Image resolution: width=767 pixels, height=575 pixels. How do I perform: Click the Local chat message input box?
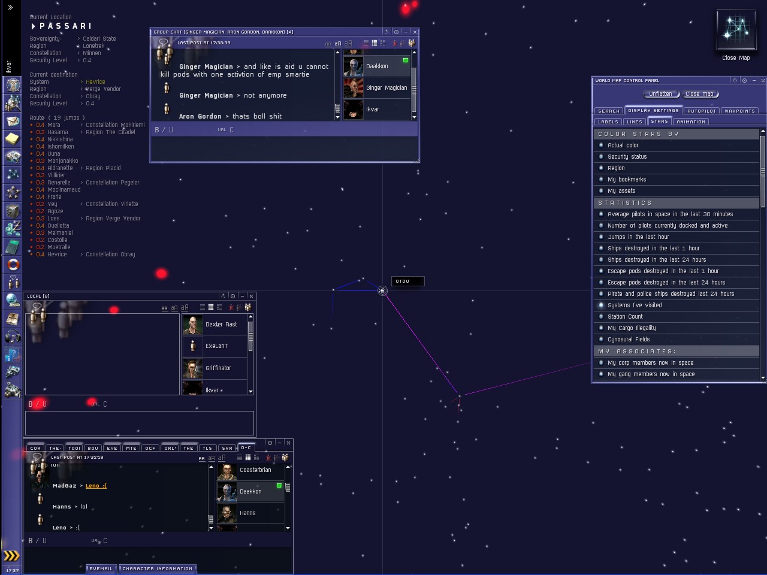click(x=140, y=423)
